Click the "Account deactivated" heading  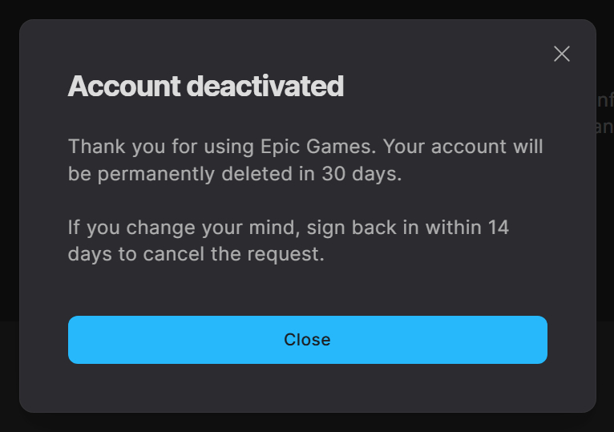pyautogui.click(x=205, y=86)
